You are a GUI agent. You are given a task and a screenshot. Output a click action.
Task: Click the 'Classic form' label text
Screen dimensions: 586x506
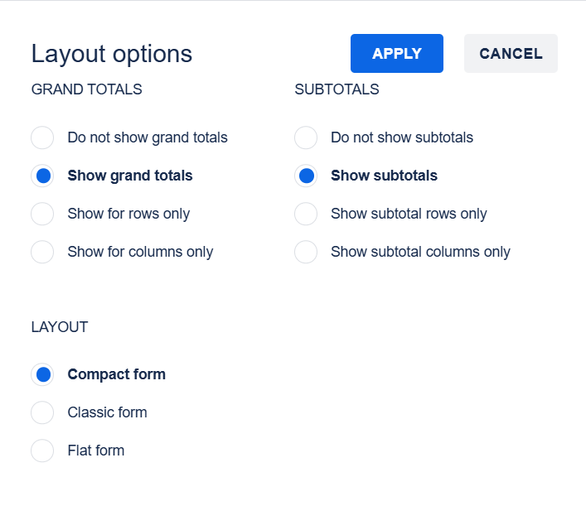click(107, 412)
